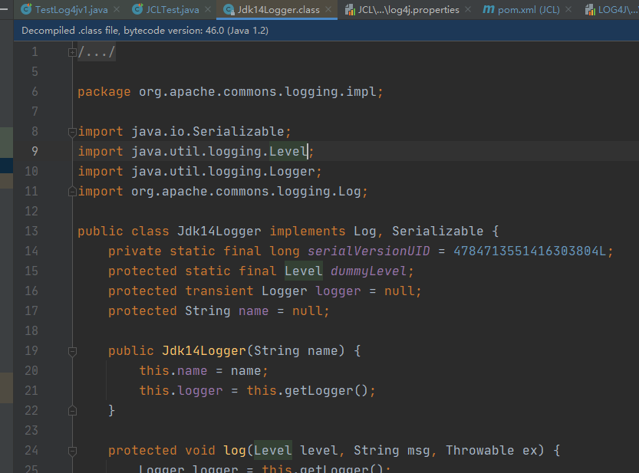Click the Log interface name in class declaration
The image size is (639, 473).
pyautogui.click(x=364, y=231)
